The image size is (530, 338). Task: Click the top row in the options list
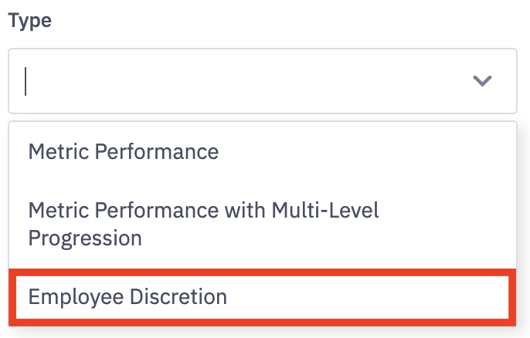[263, 151]
